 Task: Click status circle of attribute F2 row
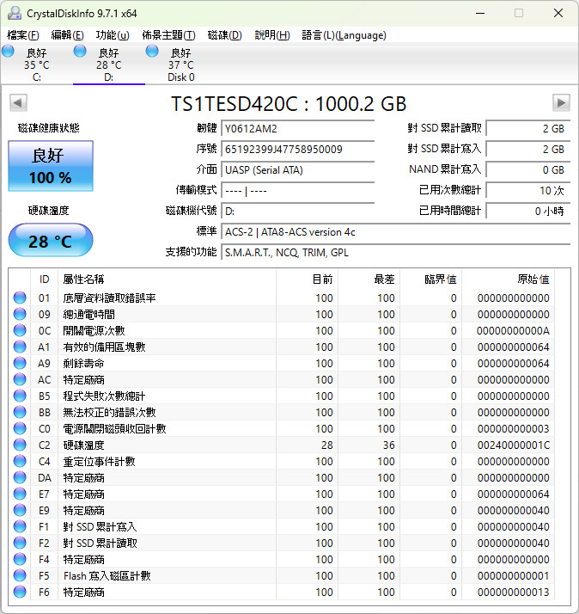(x=20, y=543)
